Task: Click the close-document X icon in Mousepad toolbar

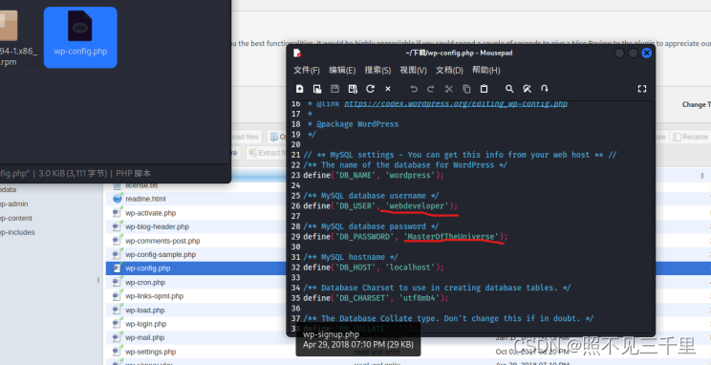Action: (x=388, y=89)
